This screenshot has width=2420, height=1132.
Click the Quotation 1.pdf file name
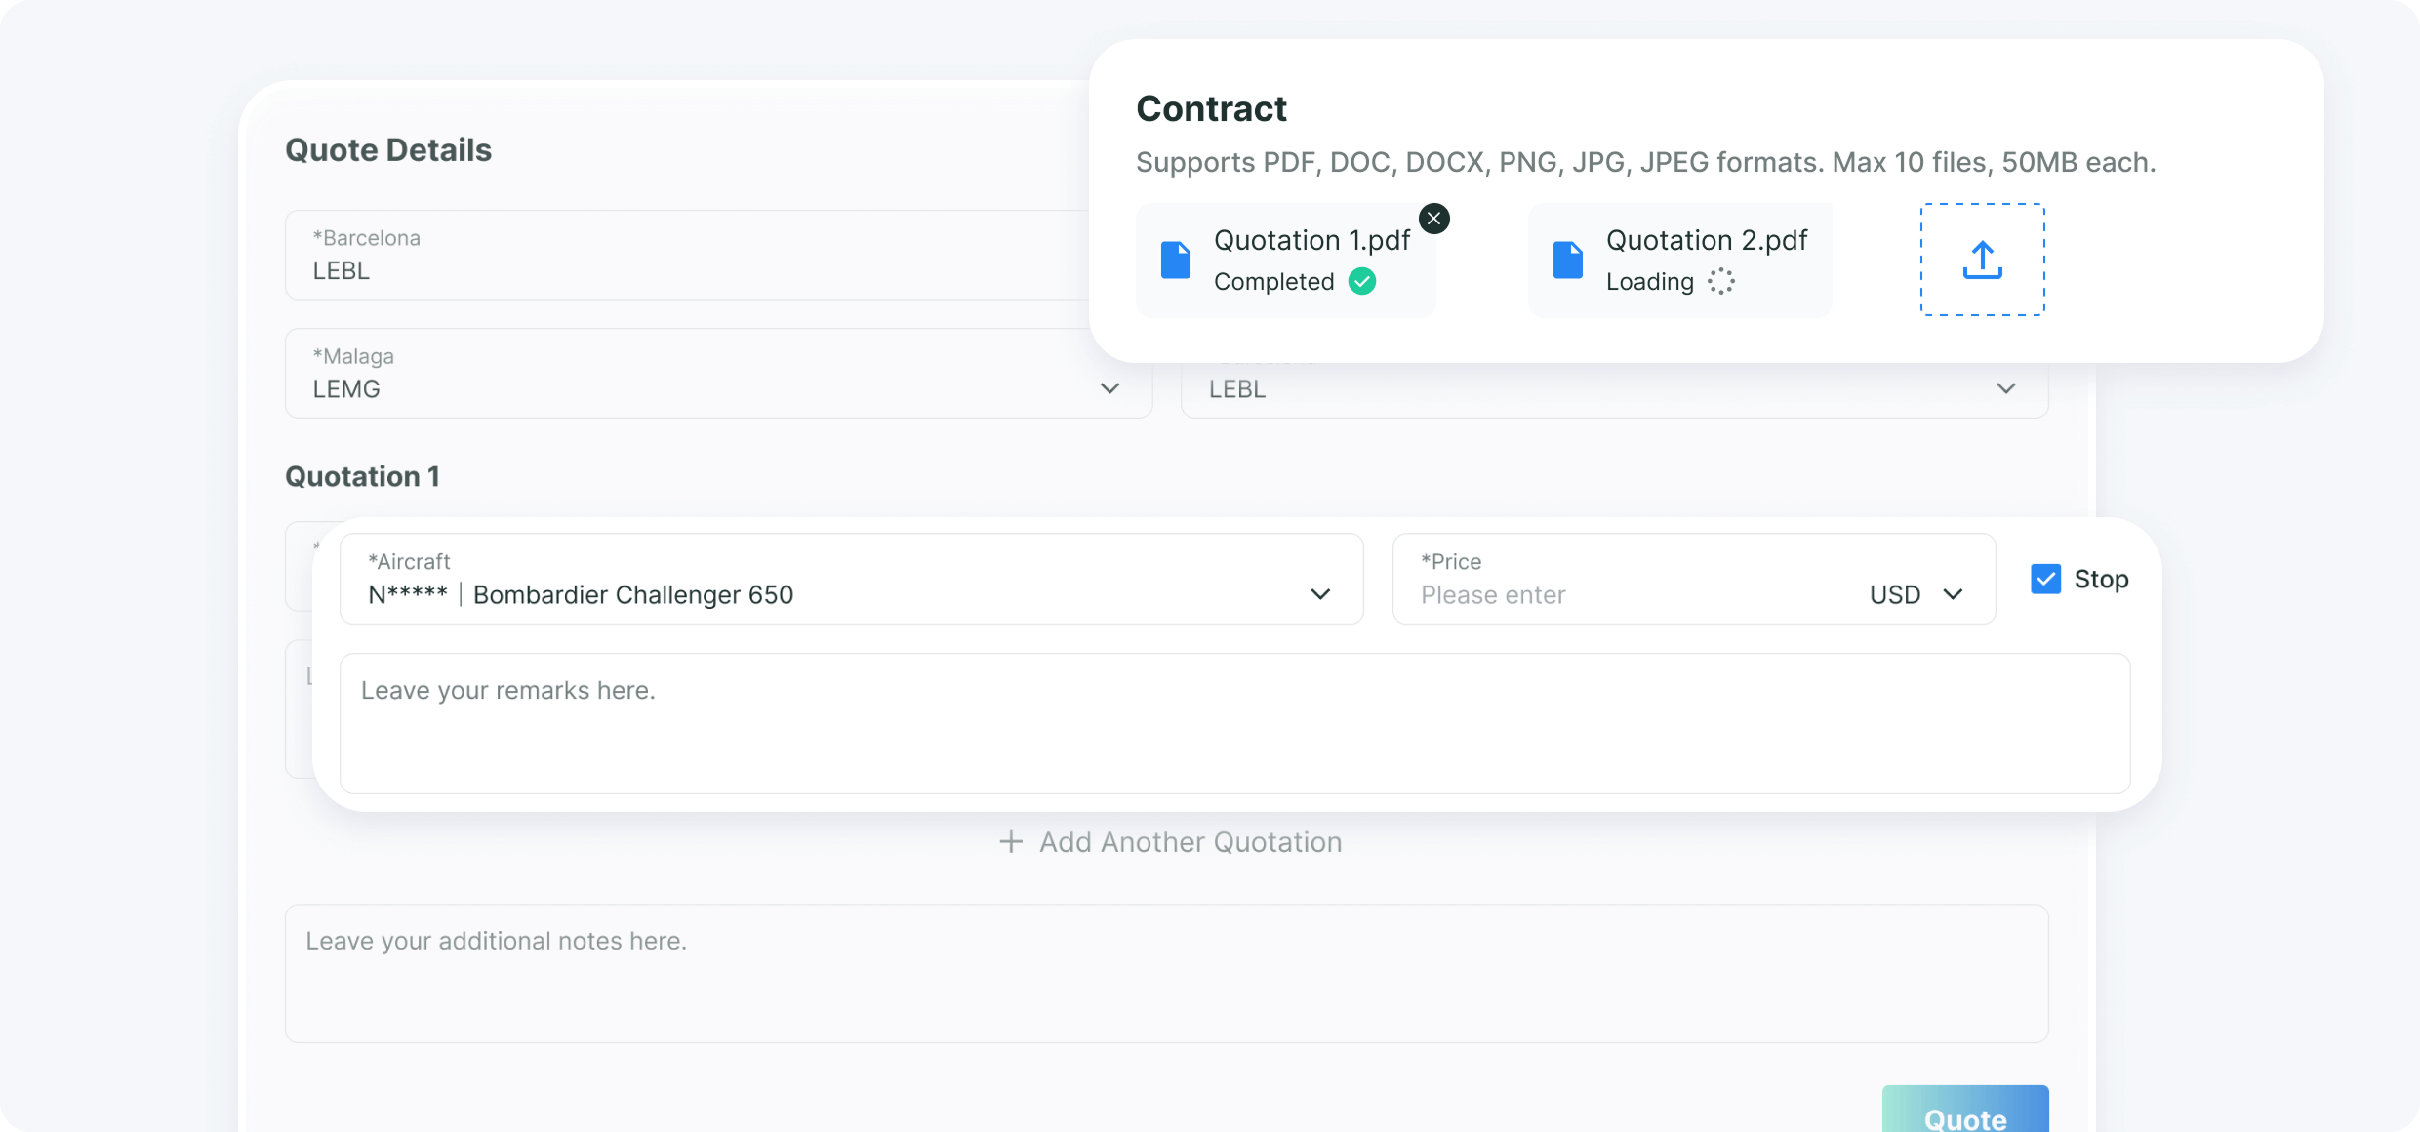pos(1311,240)
